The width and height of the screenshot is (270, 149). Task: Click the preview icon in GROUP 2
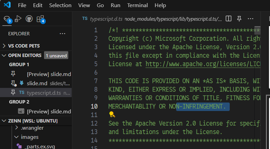click(21, 111)
